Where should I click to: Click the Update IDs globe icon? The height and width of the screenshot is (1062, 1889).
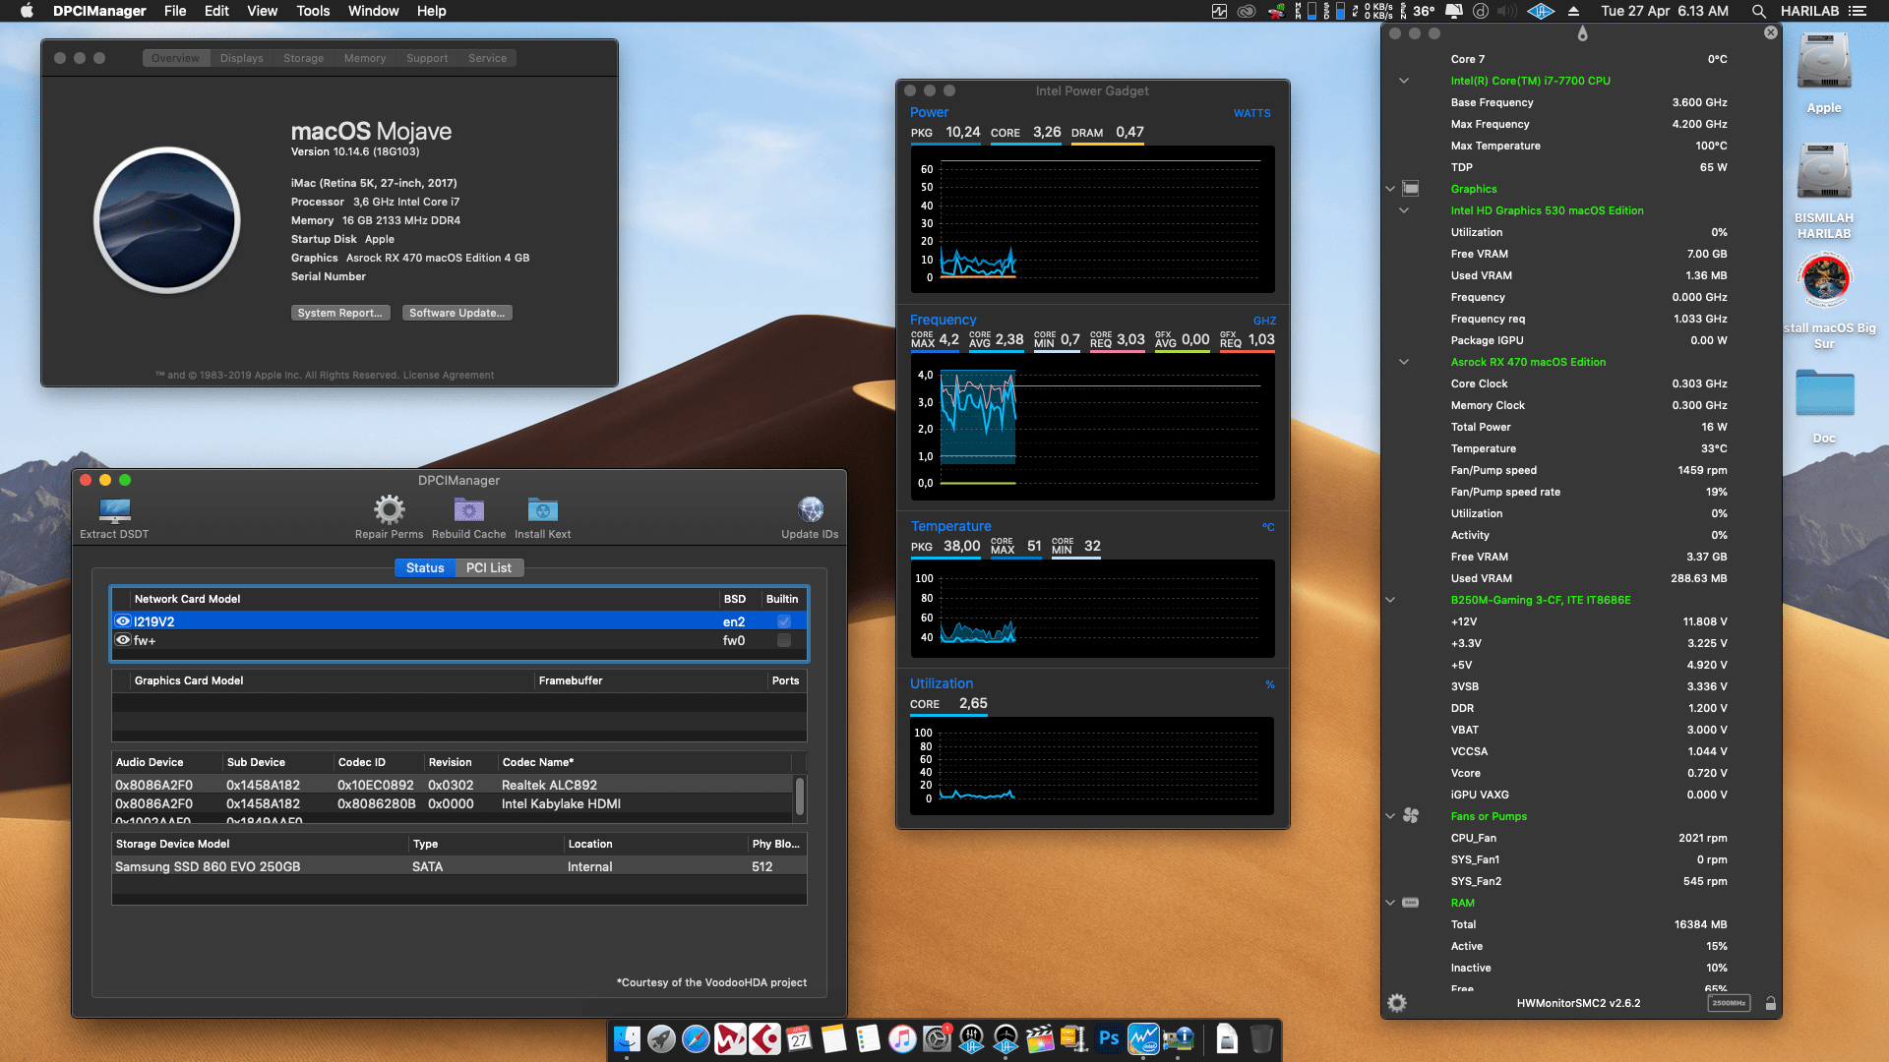(811, 509)
